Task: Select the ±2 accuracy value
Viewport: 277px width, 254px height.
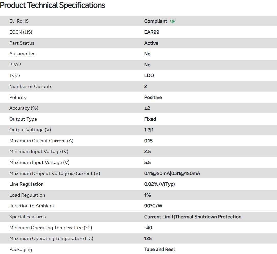Action: [147, 108]
